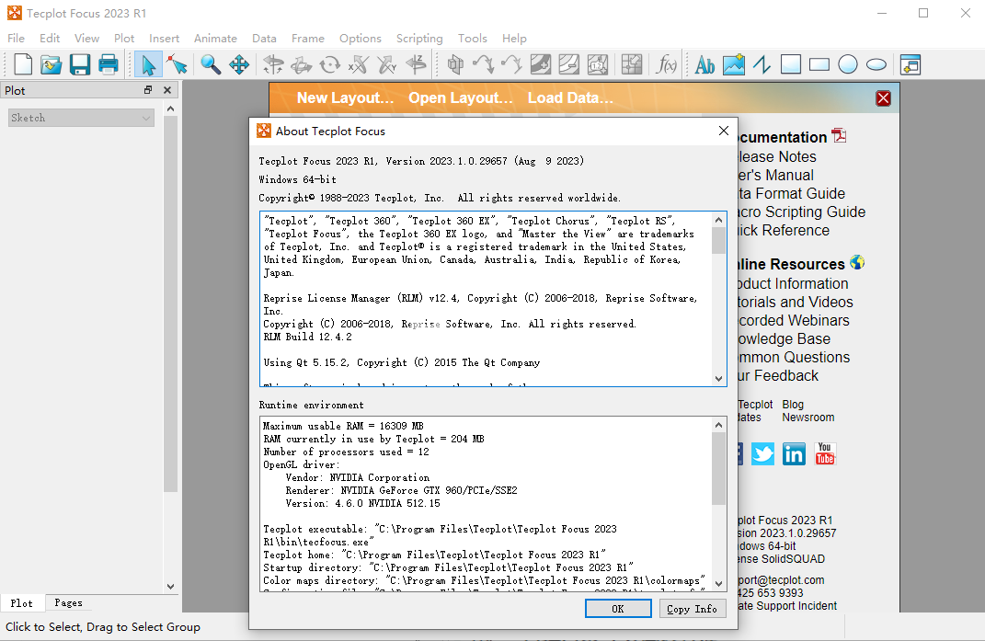This screenshot has height=641, width=985.
Task: Click the 'Using Qt 5.15.2' text line
Action: pos(401,362)
